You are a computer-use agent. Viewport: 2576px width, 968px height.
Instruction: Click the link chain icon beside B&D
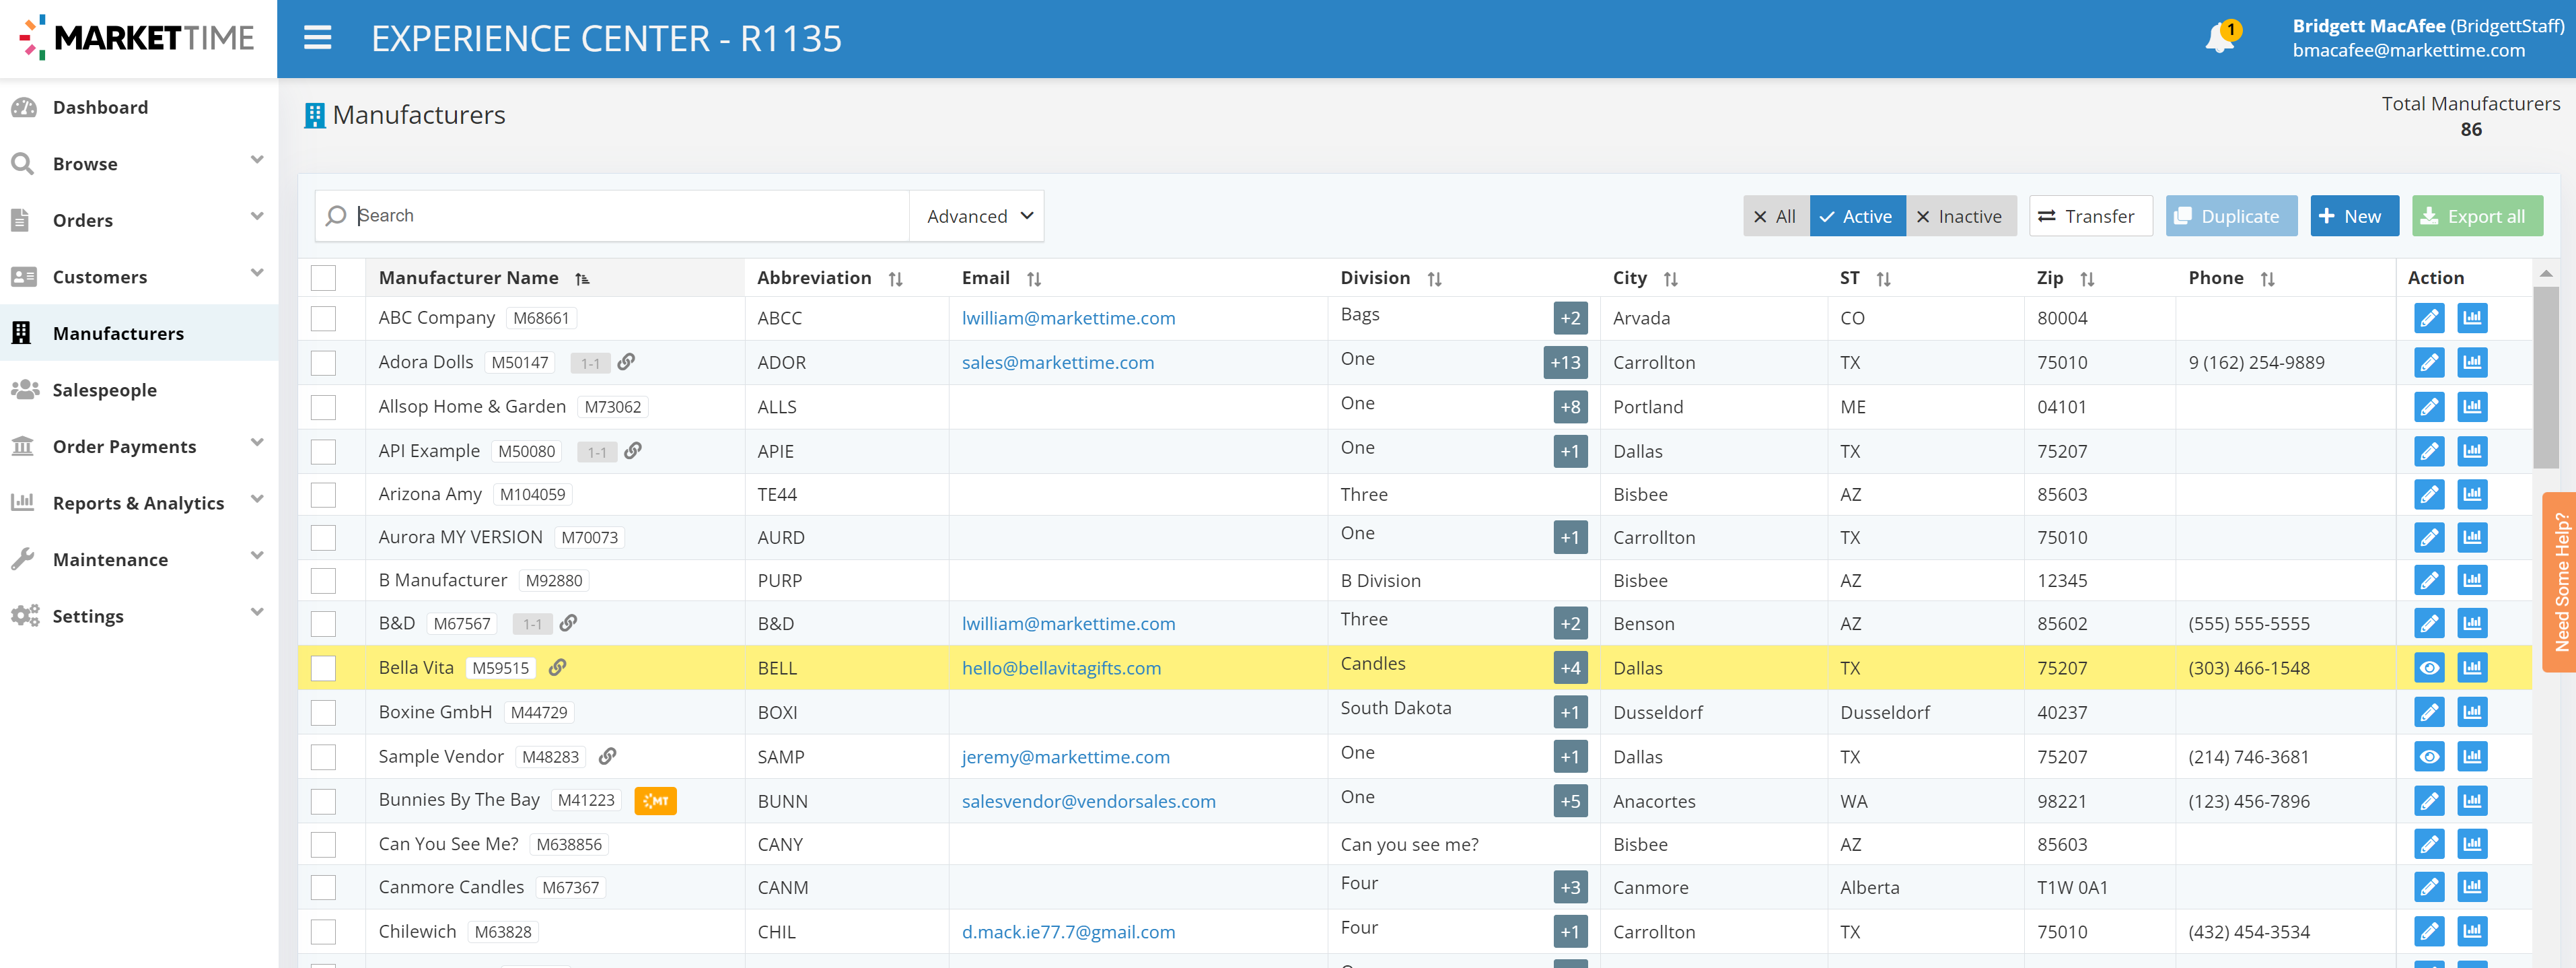tap(568, 623)
